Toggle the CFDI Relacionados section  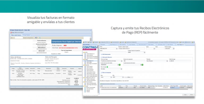[x=101, y=54]
